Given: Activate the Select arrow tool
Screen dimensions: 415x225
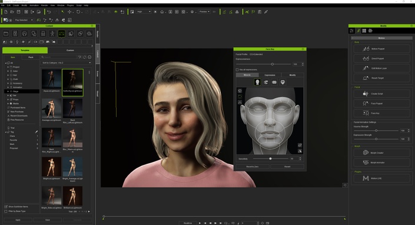Looking at the screenshot, I should tap(63, 12).
